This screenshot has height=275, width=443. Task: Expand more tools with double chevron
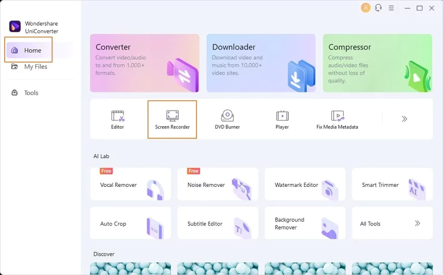tap(404, 119)
